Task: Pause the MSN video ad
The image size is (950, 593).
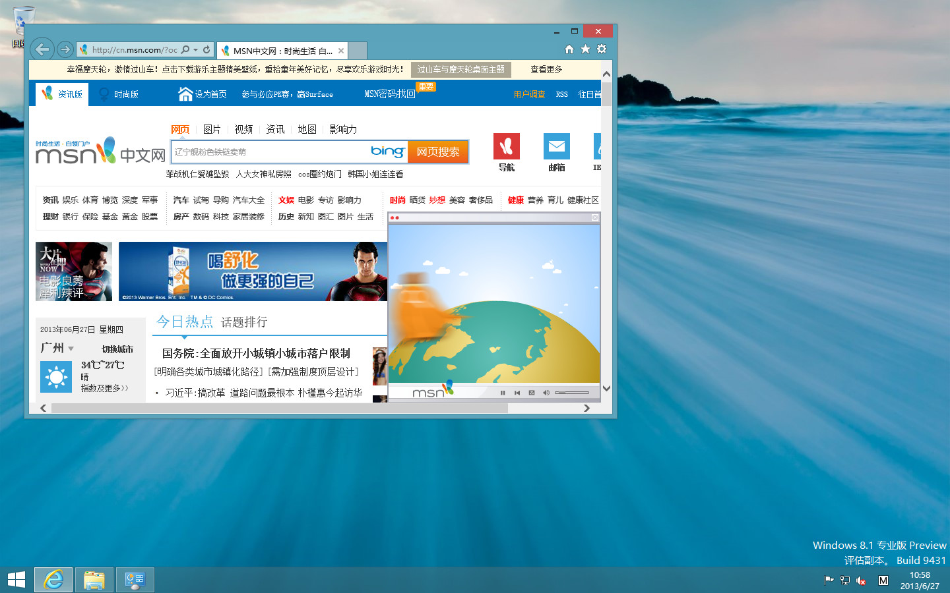Action: 503,393
